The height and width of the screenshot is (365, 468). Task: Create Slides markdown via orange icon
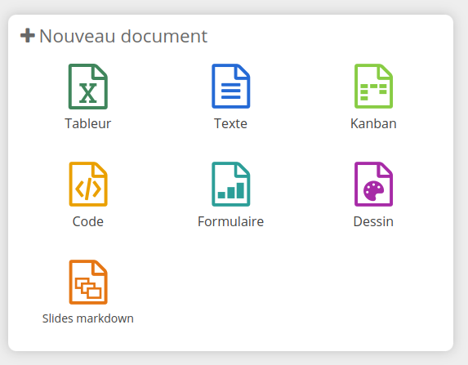pos(88,282)
